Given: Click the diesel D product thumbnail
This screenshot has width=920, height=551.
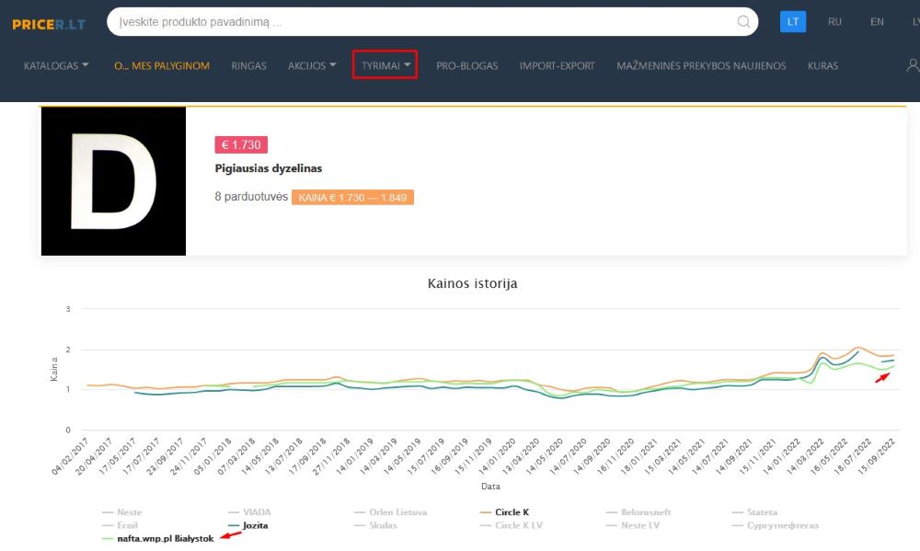Looking at the screenshot, I should (x=113, y=180).
